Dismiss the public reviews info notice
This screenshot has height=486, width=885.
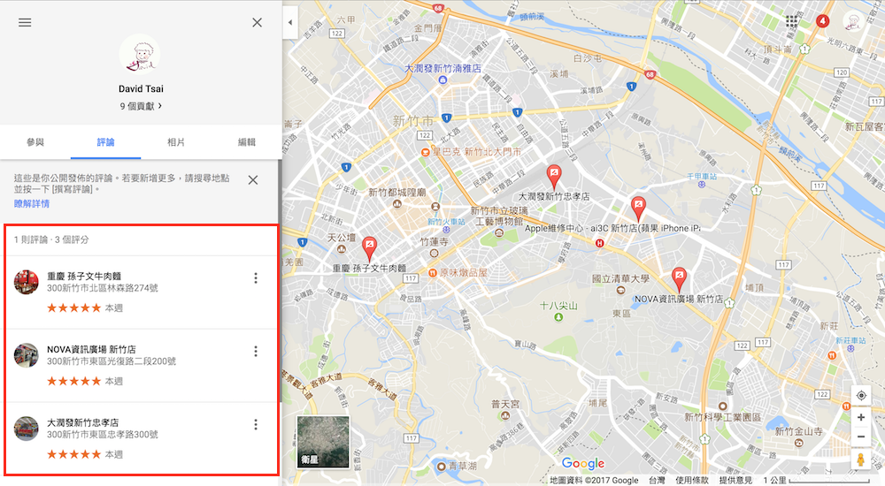[253, 180]
